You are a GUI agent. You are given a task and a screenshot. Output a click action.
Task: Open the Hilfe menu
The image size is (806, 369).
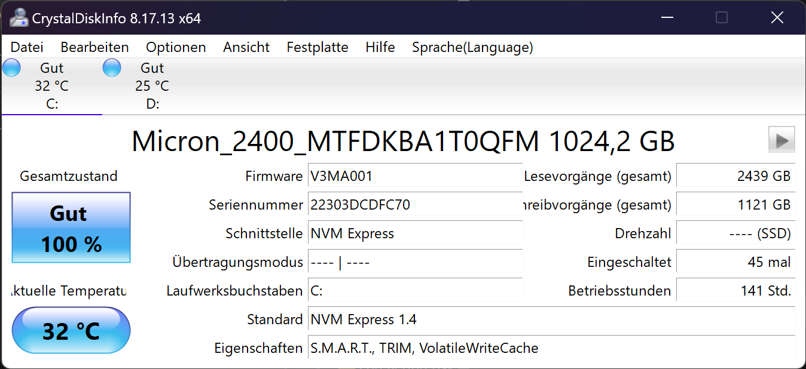[x=380, y=47]
